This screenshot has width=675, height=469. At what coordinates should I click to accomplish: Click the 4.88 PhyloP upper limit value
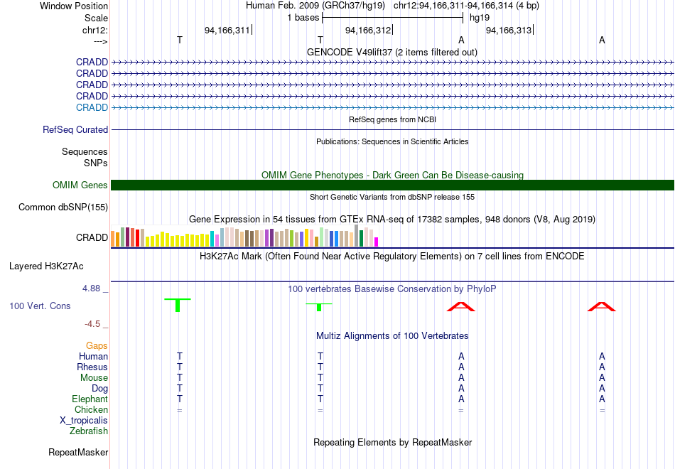click(91, 288)
